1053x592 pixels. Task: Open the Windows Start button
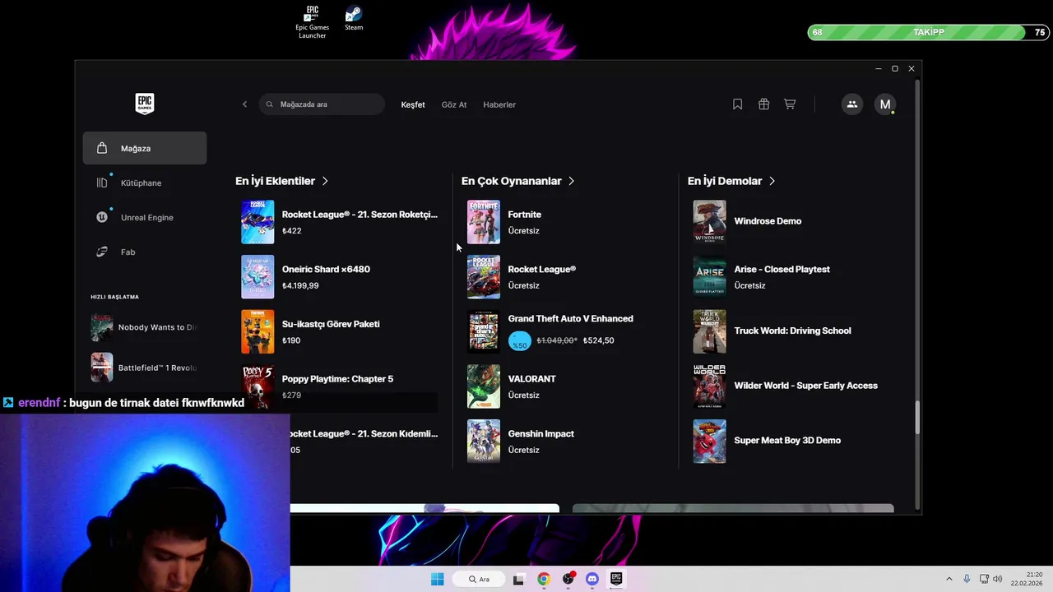[x=438, y=579]
